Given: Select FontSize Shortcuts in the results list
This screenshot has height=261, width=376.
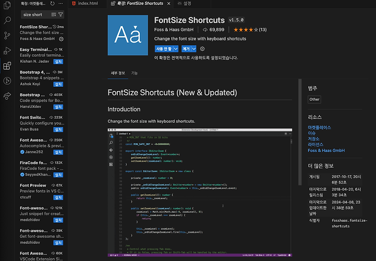Looking at the screenshot, I should click(x=41, y=33).
